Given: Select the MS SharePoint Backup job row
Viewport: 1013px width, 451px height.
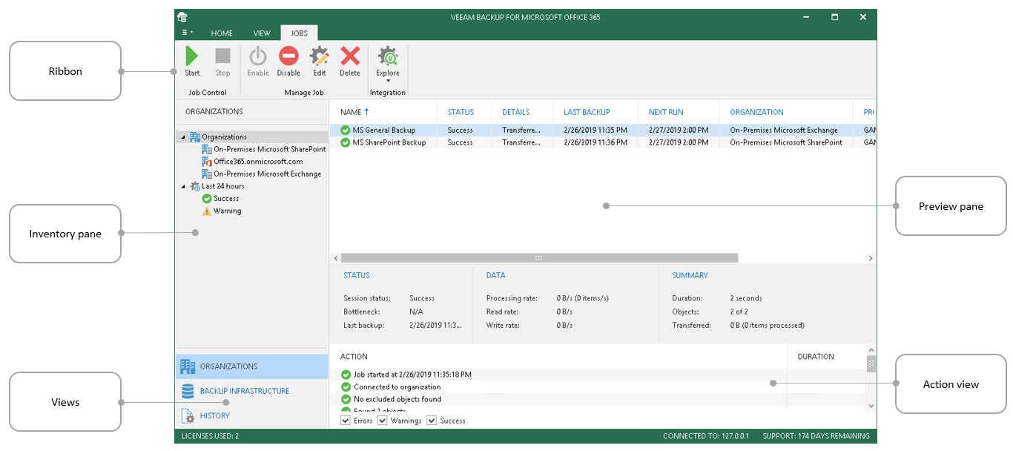Looking at the screenshot, I should tap(389, 142).
